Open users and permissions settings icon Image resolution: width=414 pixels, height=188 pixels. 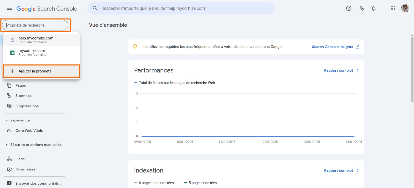(361, 8)
